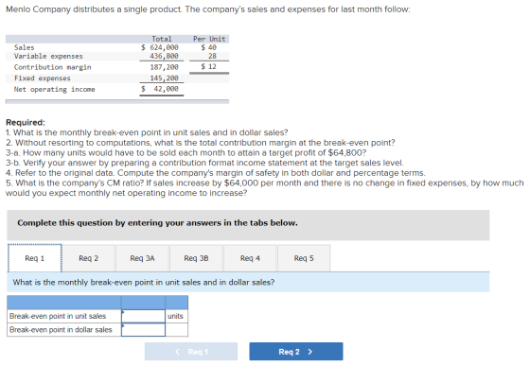Click the Sales total $624,000 in table
The height and width of the screenshot is (366, 530).
(x=160, y=47)
